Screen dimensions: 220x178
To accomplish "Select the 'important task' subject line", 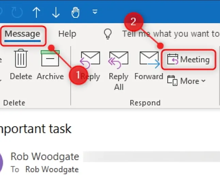I will (x=36, y=129).
